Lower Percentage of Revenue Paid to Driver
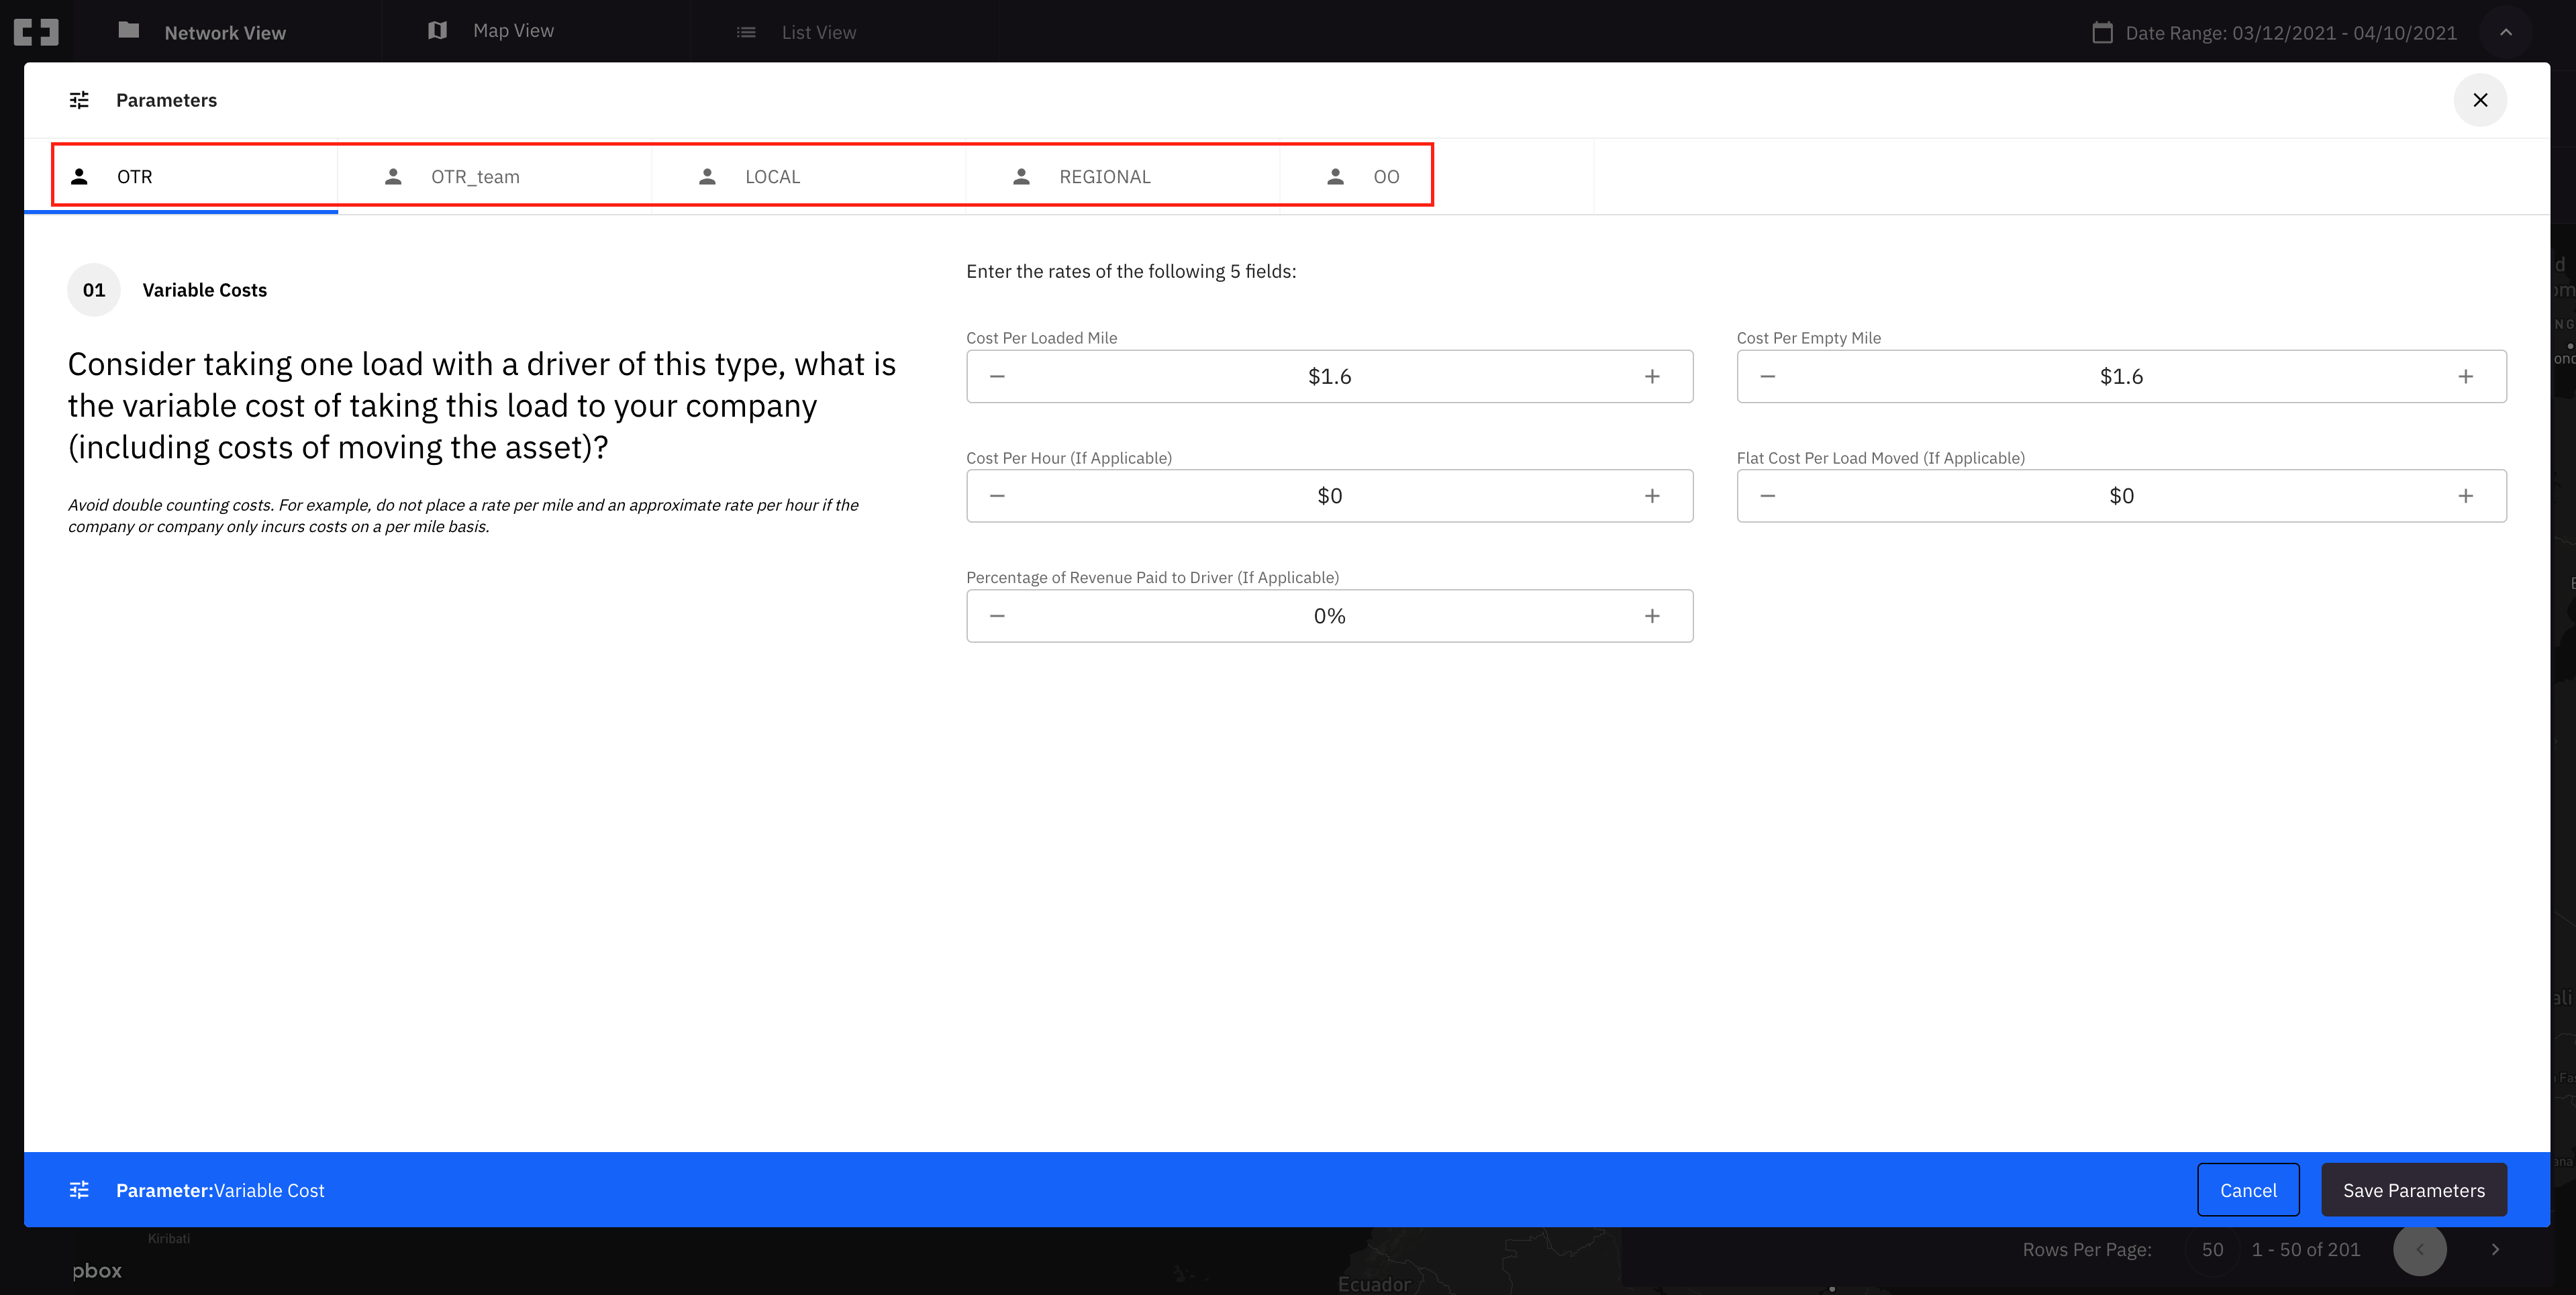Image resolution: width=2576 pixels, height=1295 pixels. tap(997, 616)
